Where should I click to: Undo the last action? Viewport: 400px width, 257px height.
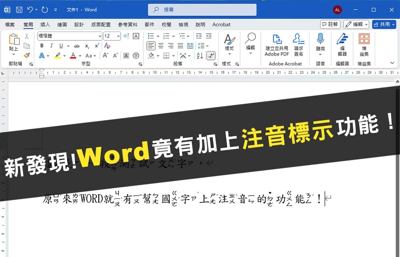pos(30,10)
